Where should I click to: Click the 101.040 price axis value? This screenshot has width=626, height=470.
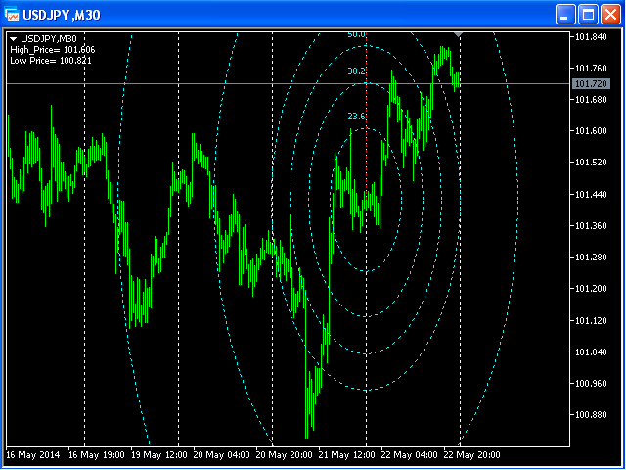click(591, 352)
